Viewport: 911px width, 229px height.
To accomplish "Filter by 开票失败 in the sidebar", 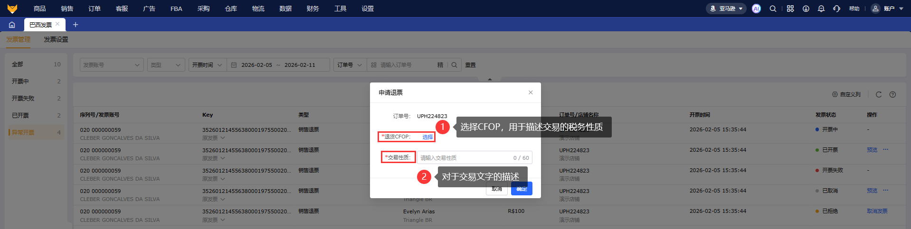I will point(36,99).
